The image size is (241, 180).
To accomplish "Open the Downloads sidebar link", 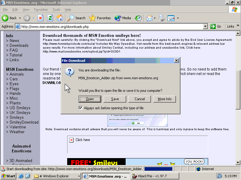I will click(x=19, y=46).
